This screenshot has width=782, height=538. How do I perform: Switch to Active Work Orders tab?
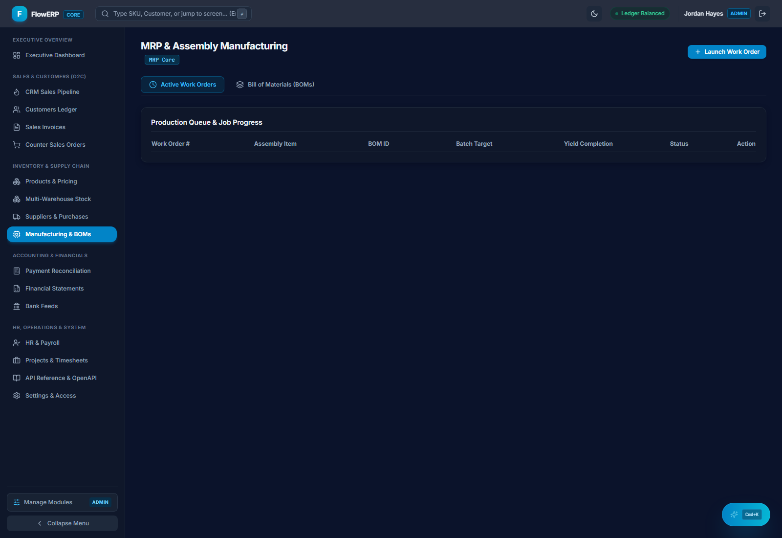pyautogui.click(x=182, y=85)
